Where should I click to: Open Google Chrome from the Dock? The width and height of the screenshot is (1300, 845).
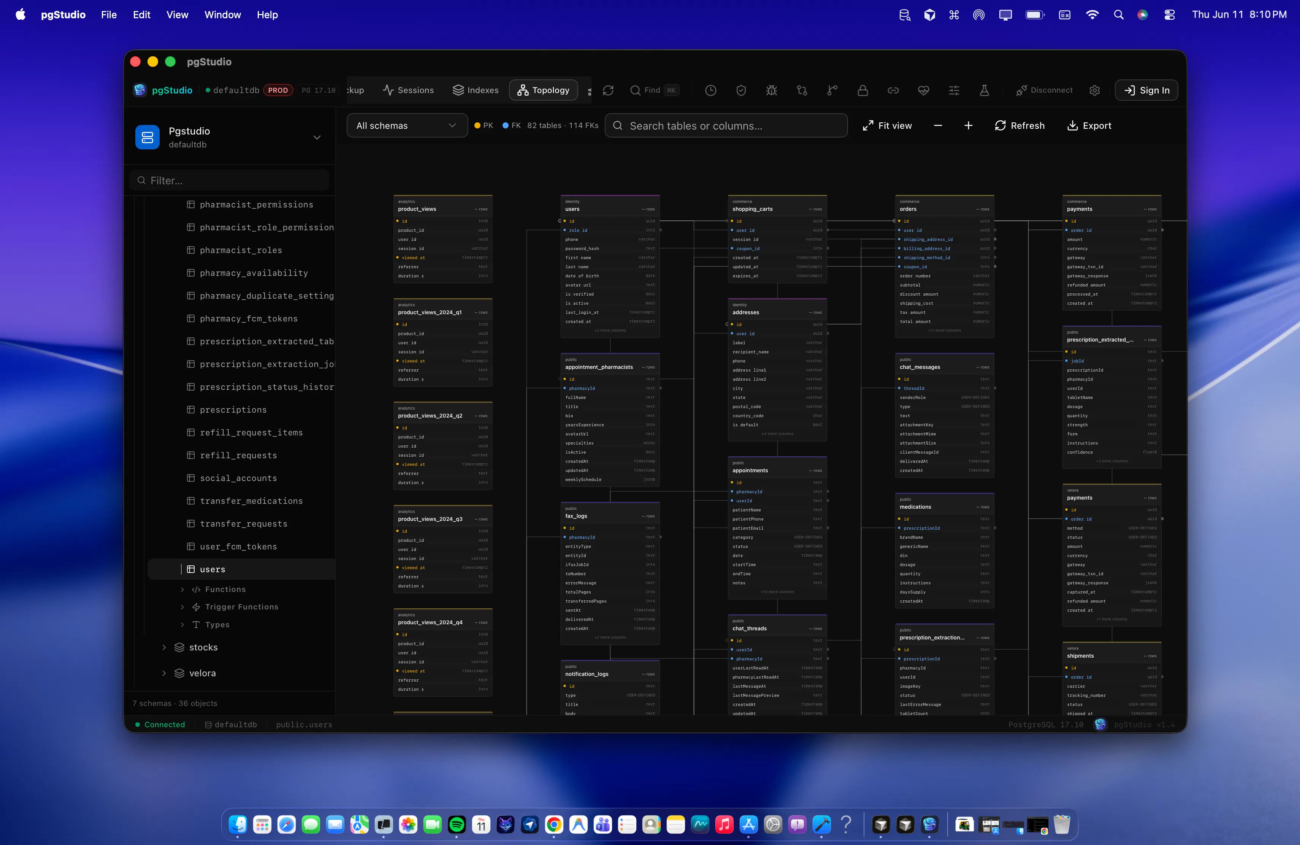click(554, 824)
